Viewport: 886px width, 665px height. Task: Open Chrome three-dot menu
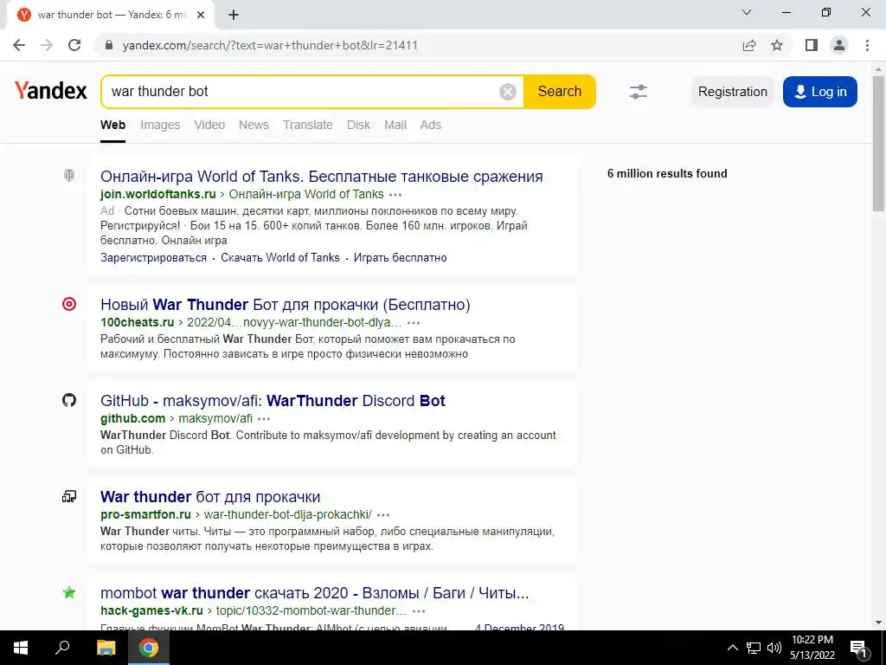coord(867,45)
